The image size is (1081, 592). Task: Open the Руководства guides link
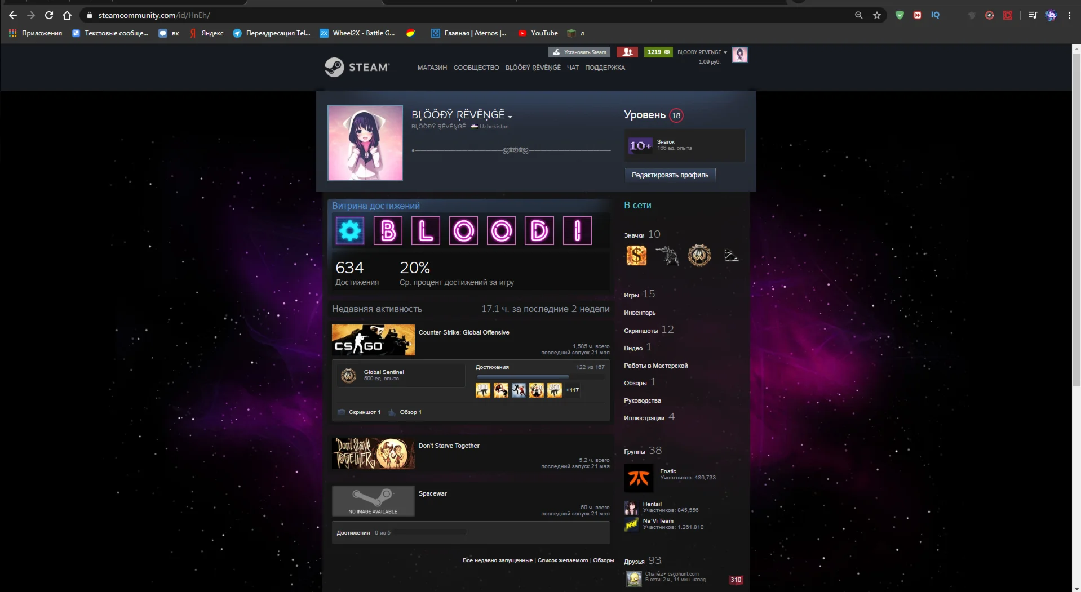[x=643, y=400]
